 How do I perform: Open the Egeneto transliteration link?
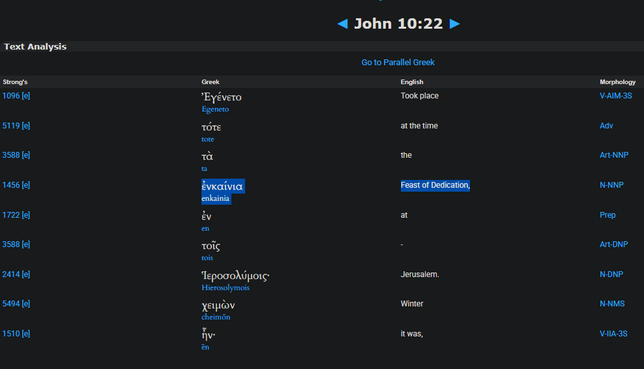point(215,109)
